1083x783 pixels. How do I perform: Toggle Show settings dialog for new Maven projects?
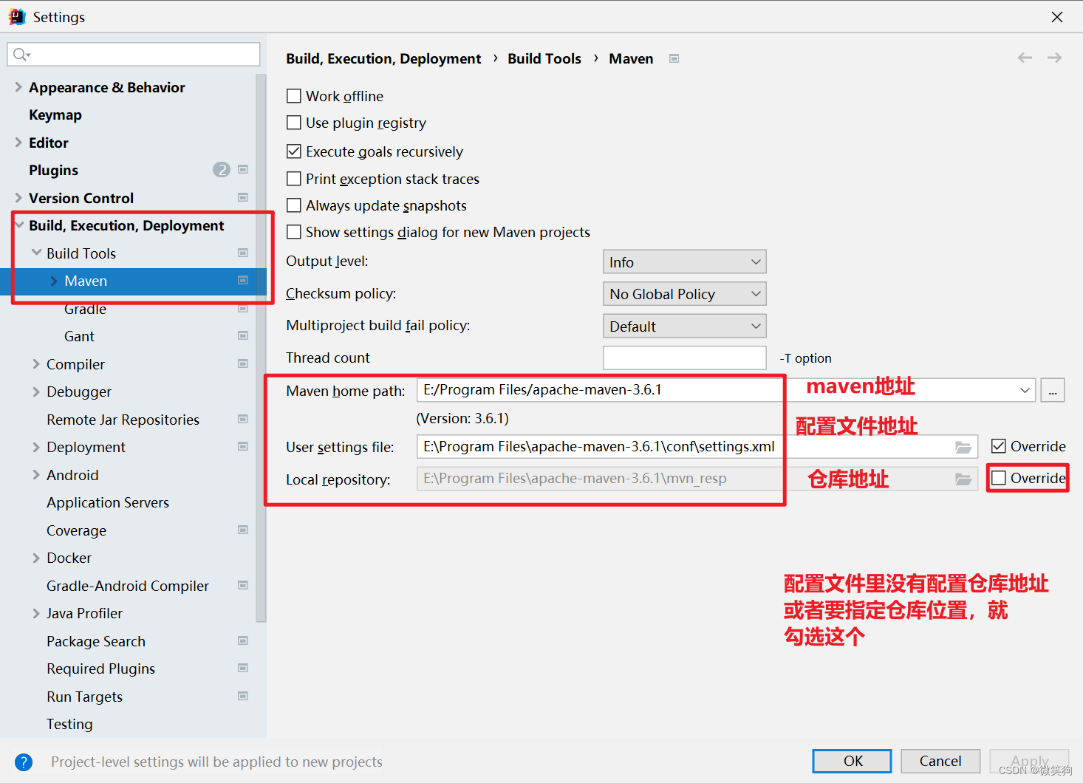pyautogui.click(x=294, y=232)
